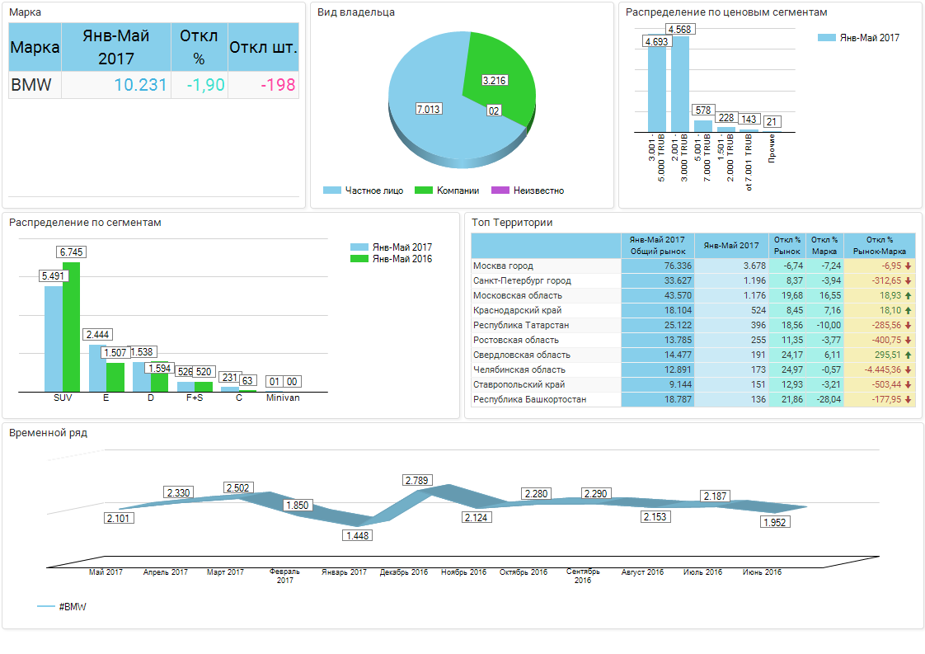
Task: Click the 2.789 data label for Декабрь 2016
Action: 418,480
